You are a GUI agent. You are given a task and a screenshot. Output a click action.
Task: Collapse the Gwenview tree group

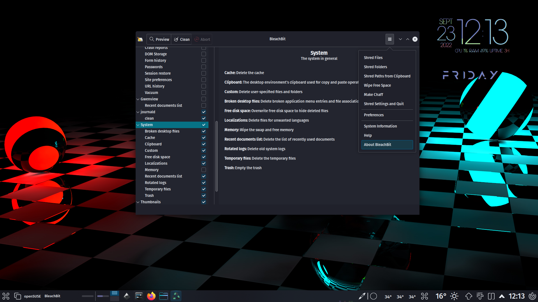(x=138, y=99)
